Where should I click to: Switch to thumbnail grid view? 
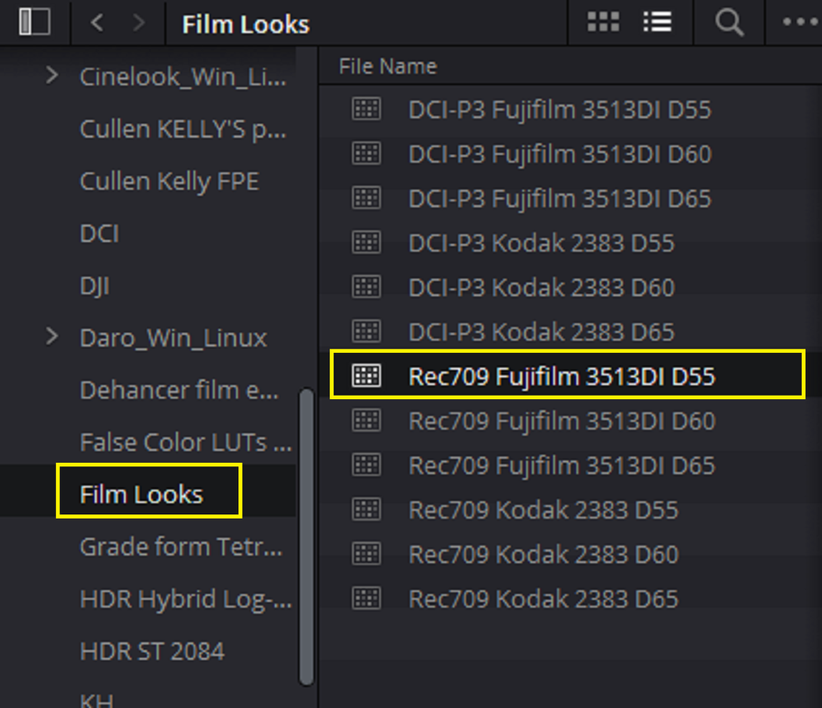point(603,22)
